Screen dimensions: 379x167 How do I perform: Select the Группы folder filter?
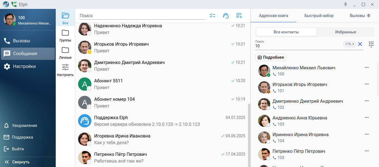65,35
